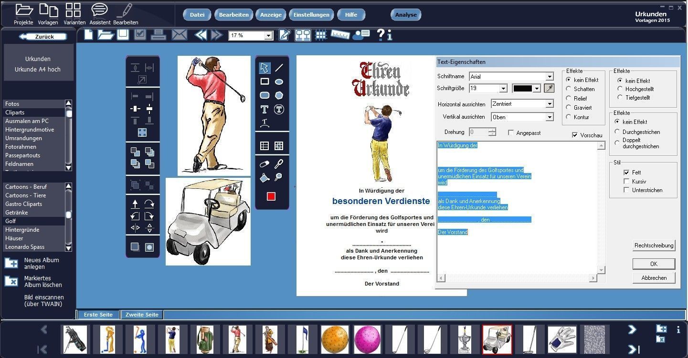
Task: Select the ellipse shape tool
Action: (x=279, y=82)
